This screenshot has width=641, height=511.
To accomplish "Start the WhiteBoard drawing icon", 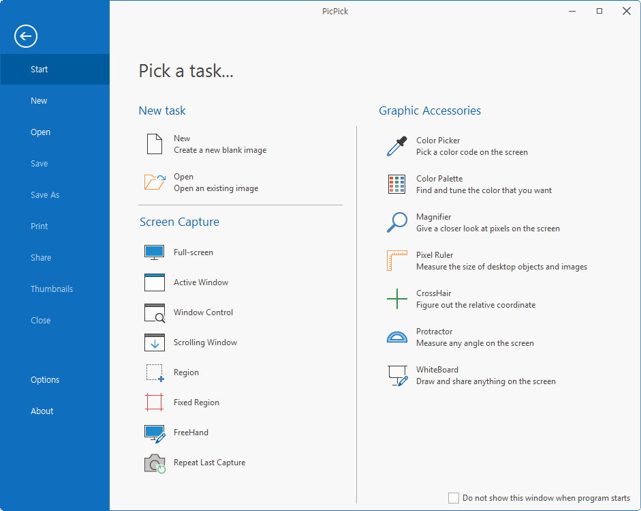I will pos(396,375).
